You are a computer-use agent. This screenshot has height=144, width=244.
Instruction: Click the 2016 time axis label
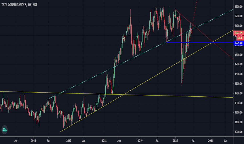(x=34, y=141)
